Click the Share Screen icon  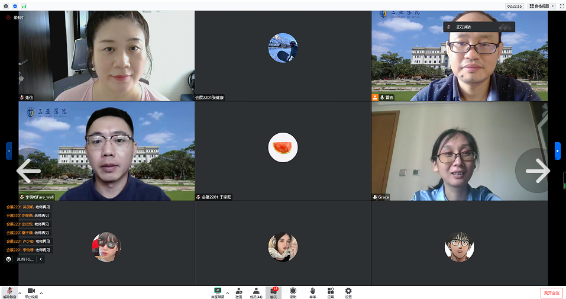pyautogui.click(x=218, y=292)
